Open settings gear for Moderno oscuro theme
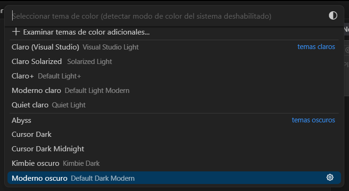This screenshot has width=349, height=191. pos(330,177)
